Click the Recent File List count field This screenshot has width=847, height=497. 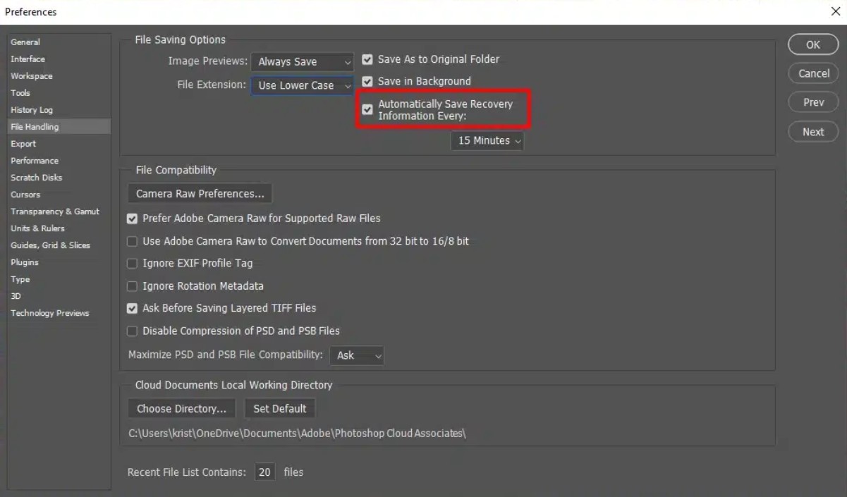pos(264,472)
